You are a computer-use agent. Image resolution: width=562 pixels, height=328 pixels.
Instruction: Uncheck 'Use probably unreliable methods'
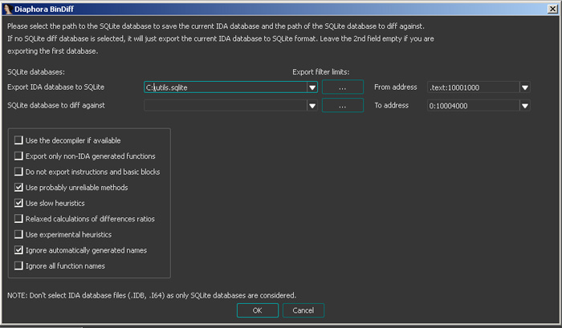18,188
